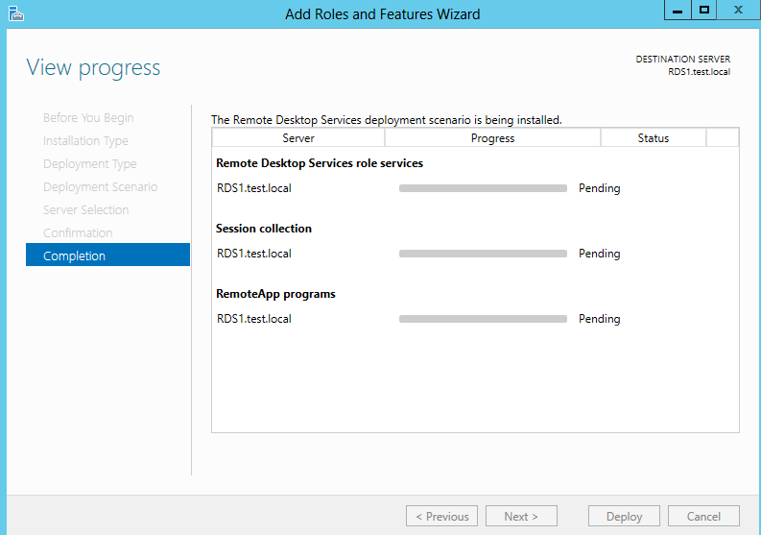Click the Status column header

654,138
